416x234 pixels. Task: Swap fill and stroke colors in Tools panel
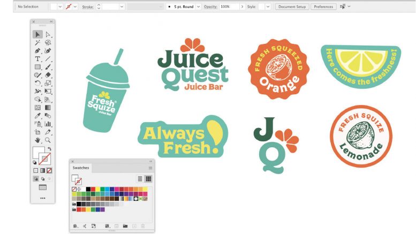point(49,149)
